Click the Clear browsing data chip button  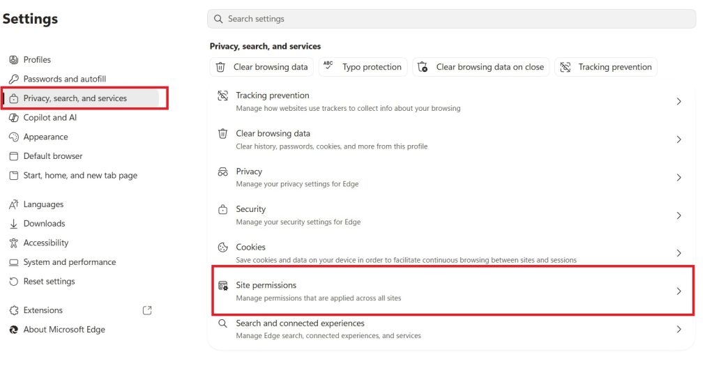(x=262, y=67)
